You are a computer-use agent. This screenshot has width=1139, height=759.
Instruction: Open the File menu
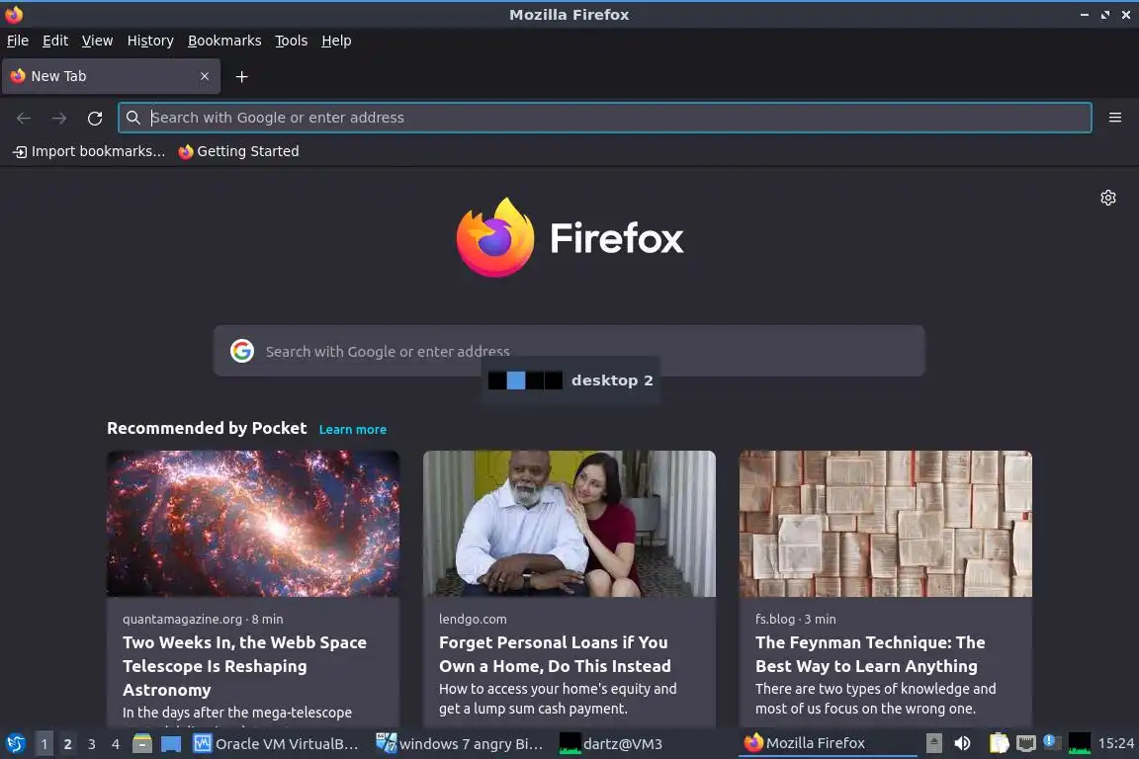[18, 41]
